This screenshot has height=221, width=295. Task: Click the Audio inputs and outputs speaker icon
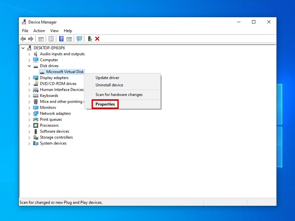click(x=36, y=54)
